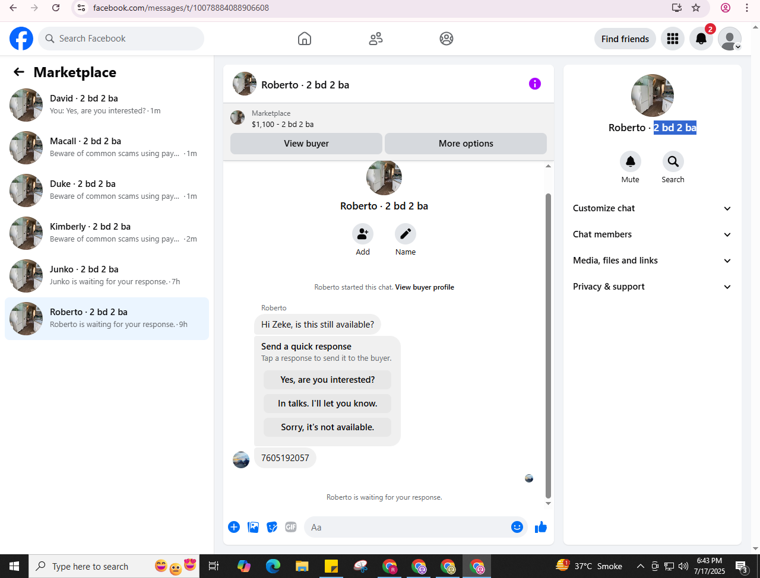Open the View buyer profile link
The height and width of the screenshot is (578, 760).
(425, 287)
